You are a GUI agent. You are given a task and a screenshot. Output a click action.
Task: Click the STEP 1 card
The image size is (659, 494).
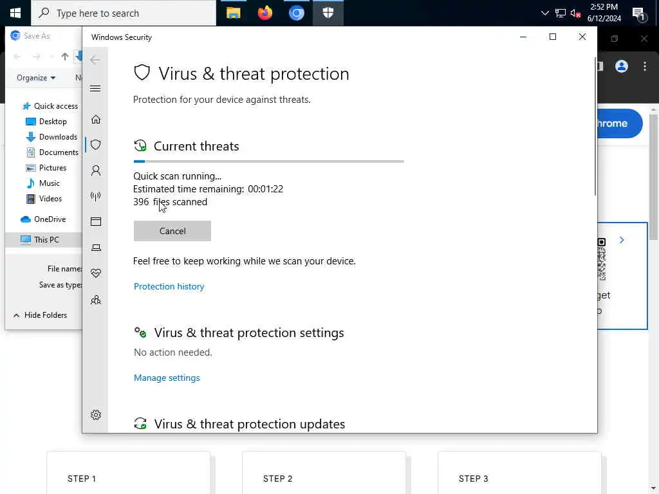[128, 473]
